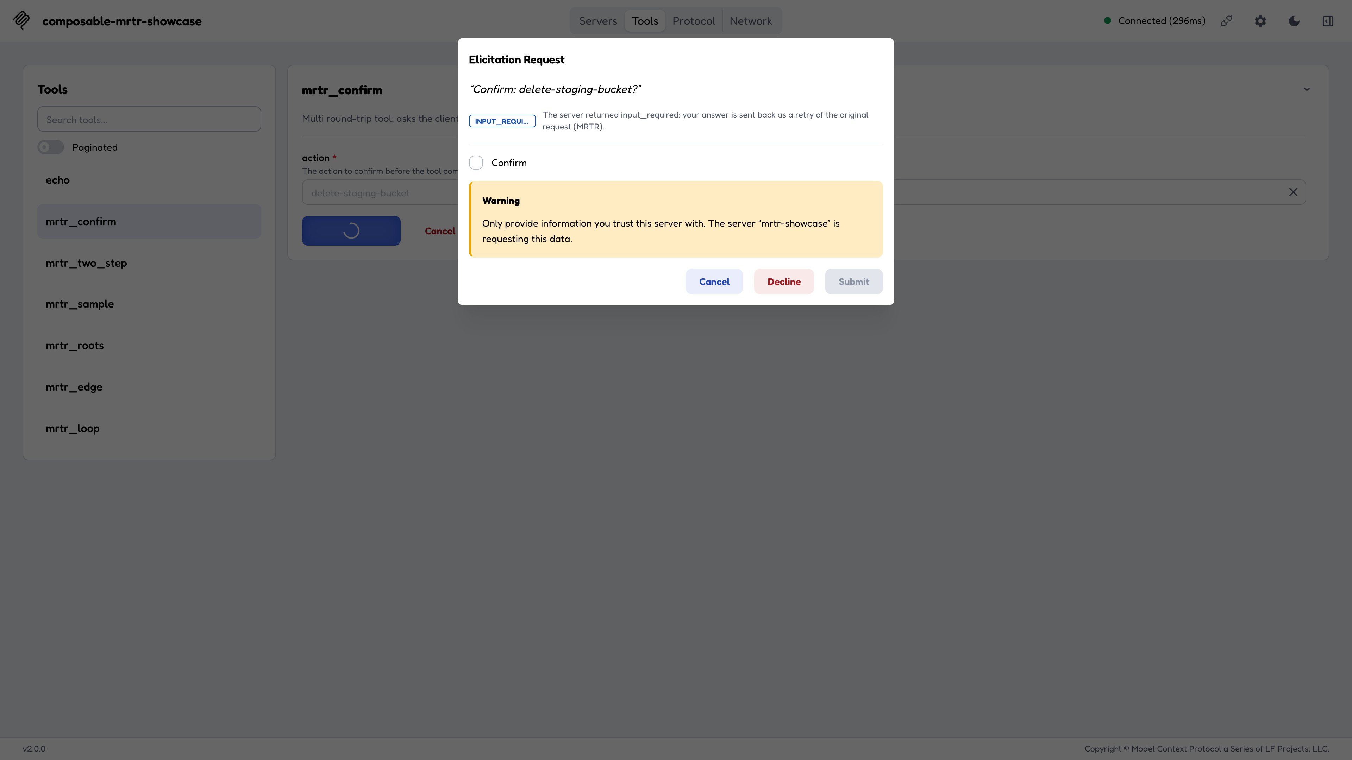The width and height of the screenshot is (1352, 760).
Task: Select the mrtr_confirm tool in list
Action: [x=149, y=221]
